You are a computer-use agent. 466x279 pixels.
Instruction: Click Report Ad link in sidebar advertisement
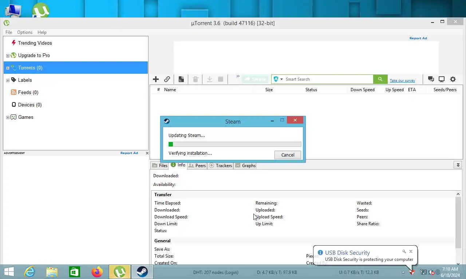pyautogui.click(x=129, y=153)
